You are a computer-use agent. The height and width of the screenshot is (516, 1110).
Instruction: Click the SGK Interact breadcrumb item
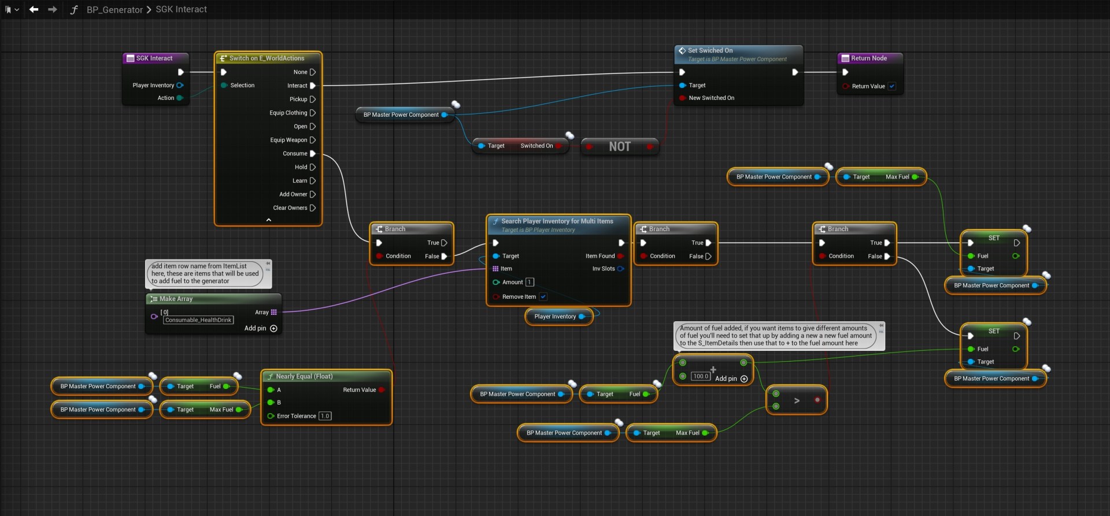pyautogui.click(x=181, y=10)
